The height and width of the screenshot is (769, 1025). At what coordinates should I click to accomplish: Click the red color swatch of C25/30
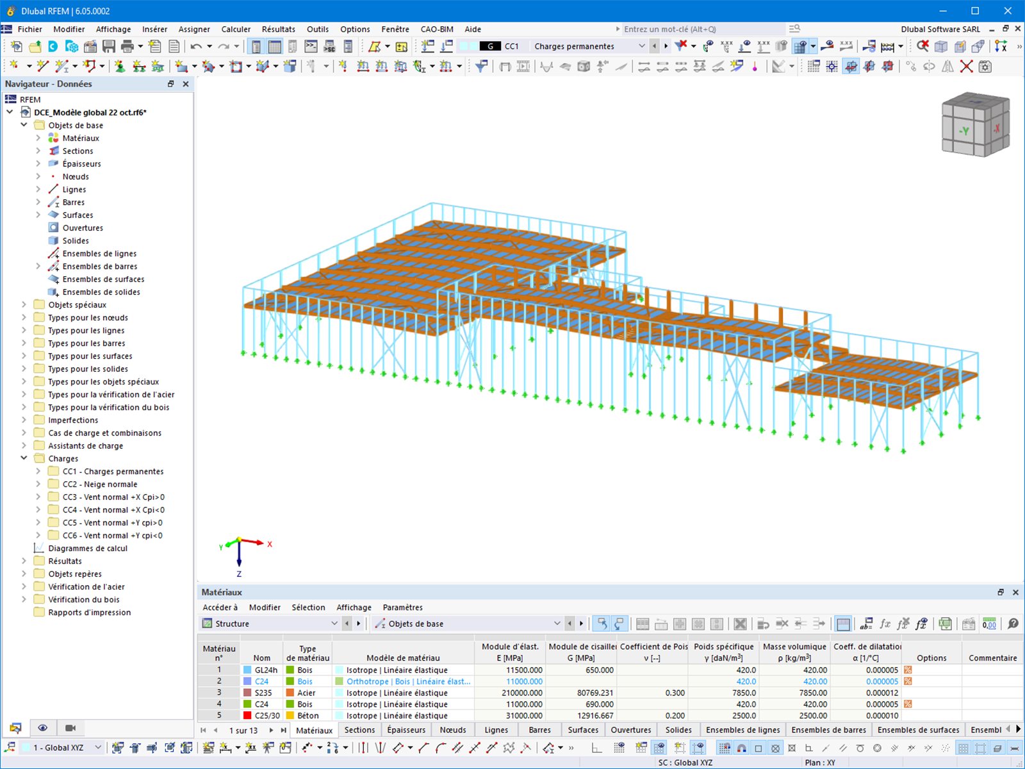point(247,716)
